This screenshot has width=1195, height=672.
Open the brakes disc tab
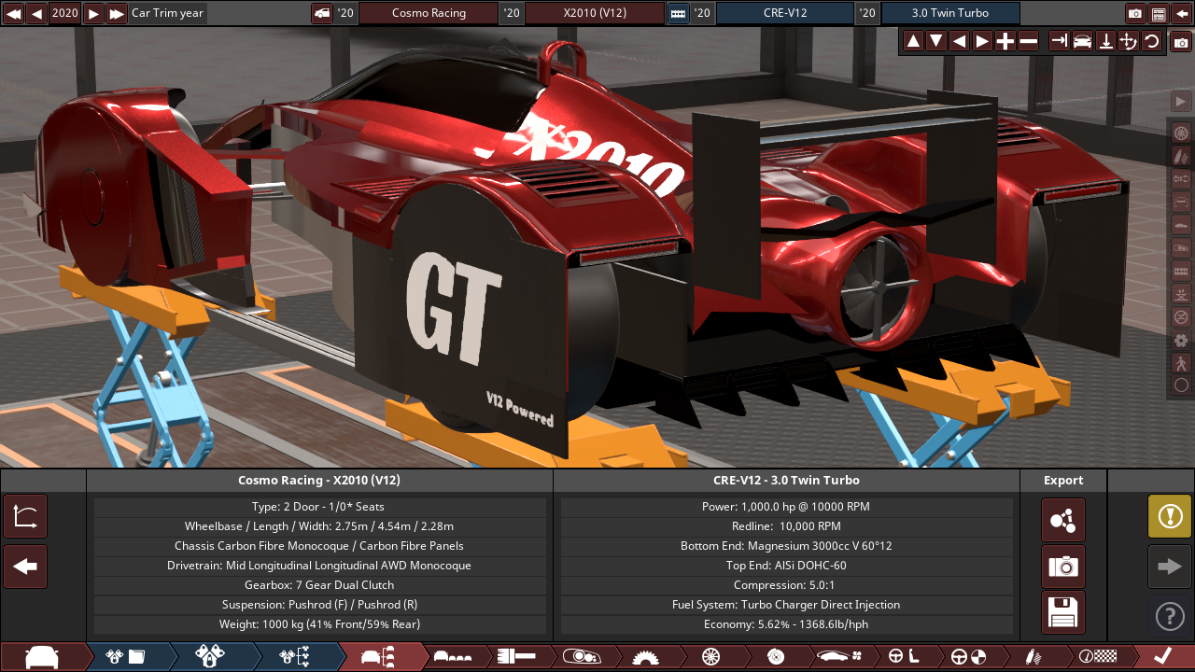775,656
